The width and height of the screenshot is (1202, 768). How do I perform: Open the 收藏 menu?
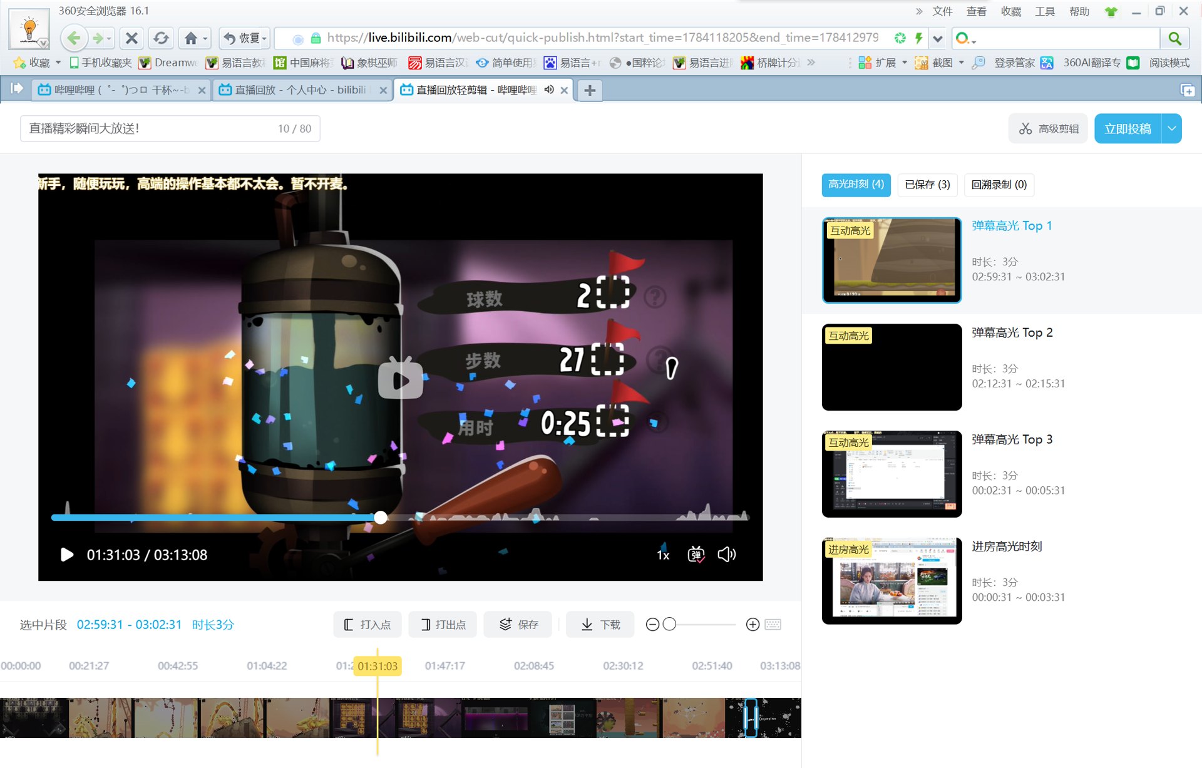(x=1010, y=11)
